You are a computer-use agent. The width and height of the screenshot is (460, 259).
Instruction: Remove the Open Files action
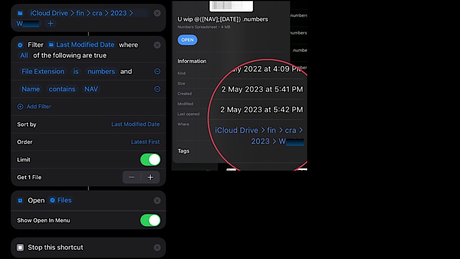pos(157,201)
